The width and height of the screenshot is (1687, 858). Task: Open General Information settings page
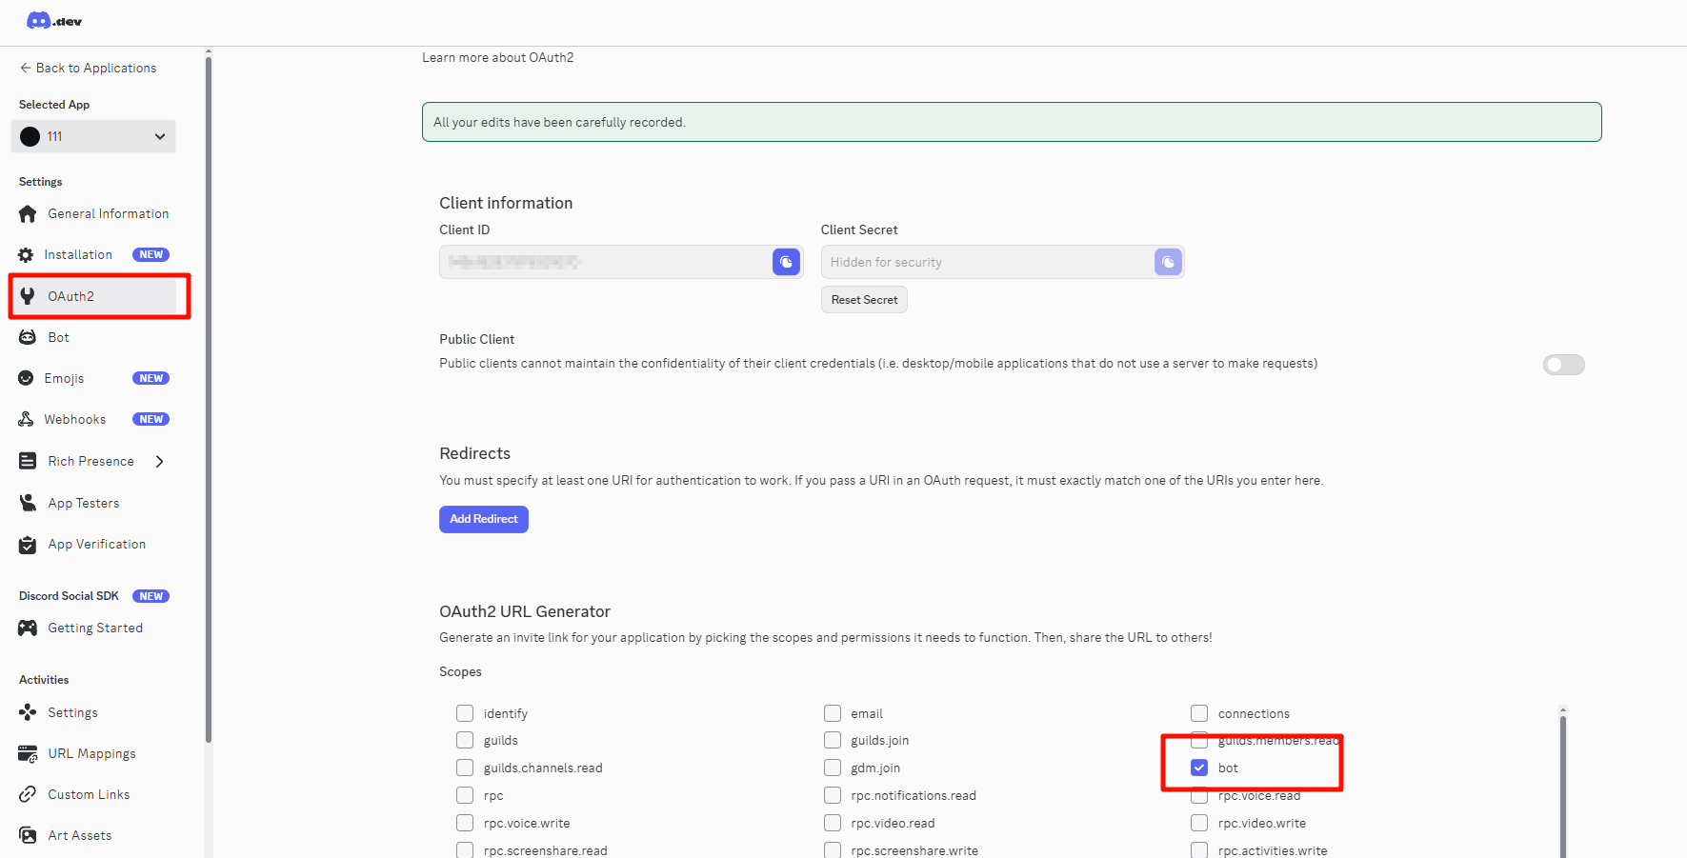[108, 214]
